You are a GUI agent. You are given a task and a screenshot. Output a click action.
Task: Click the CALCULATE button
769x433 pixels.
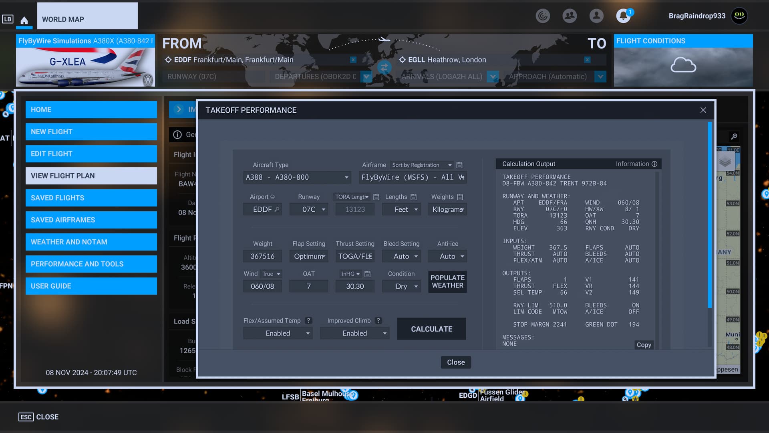point(431,329)
